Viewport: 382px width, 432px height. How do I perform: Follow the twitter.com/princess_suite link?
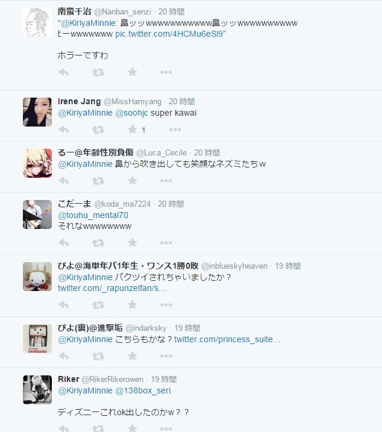[227, 339]
